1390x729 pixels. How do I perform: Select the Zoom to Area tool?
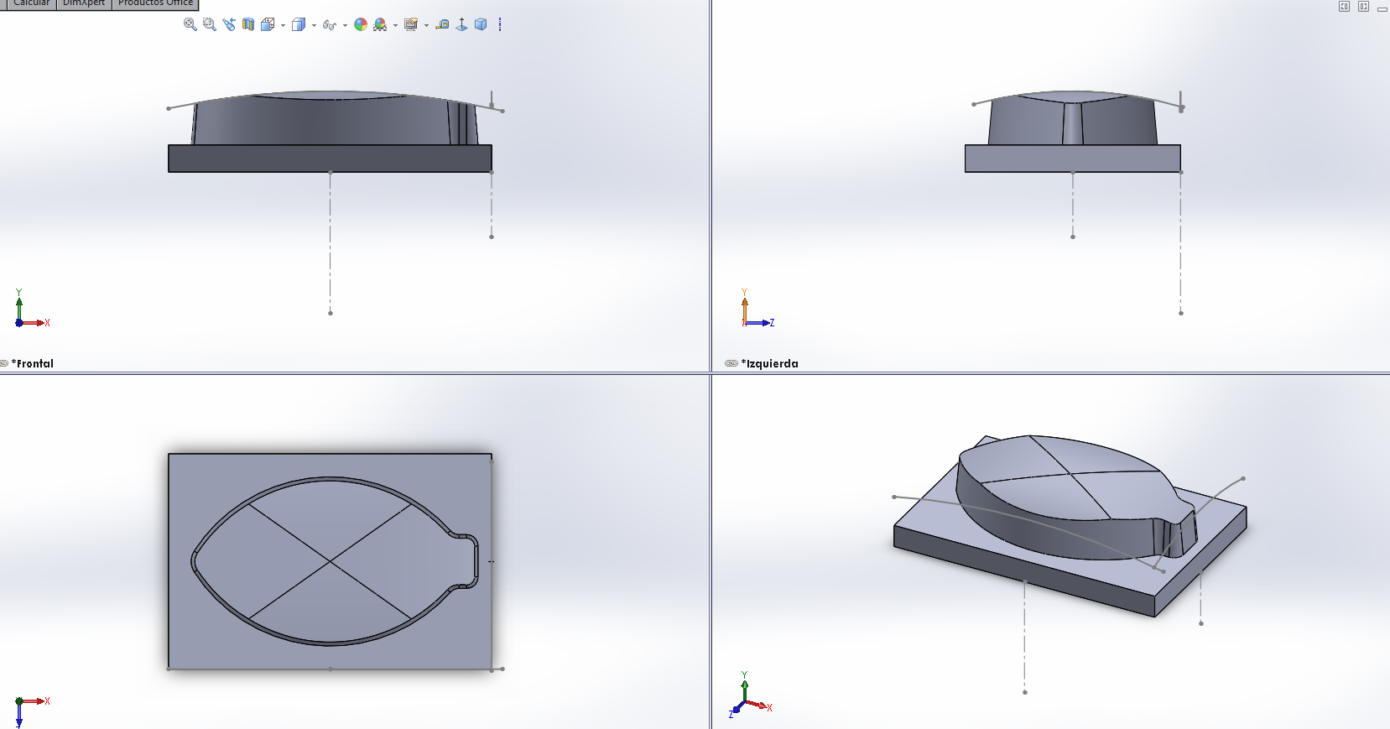210,24
